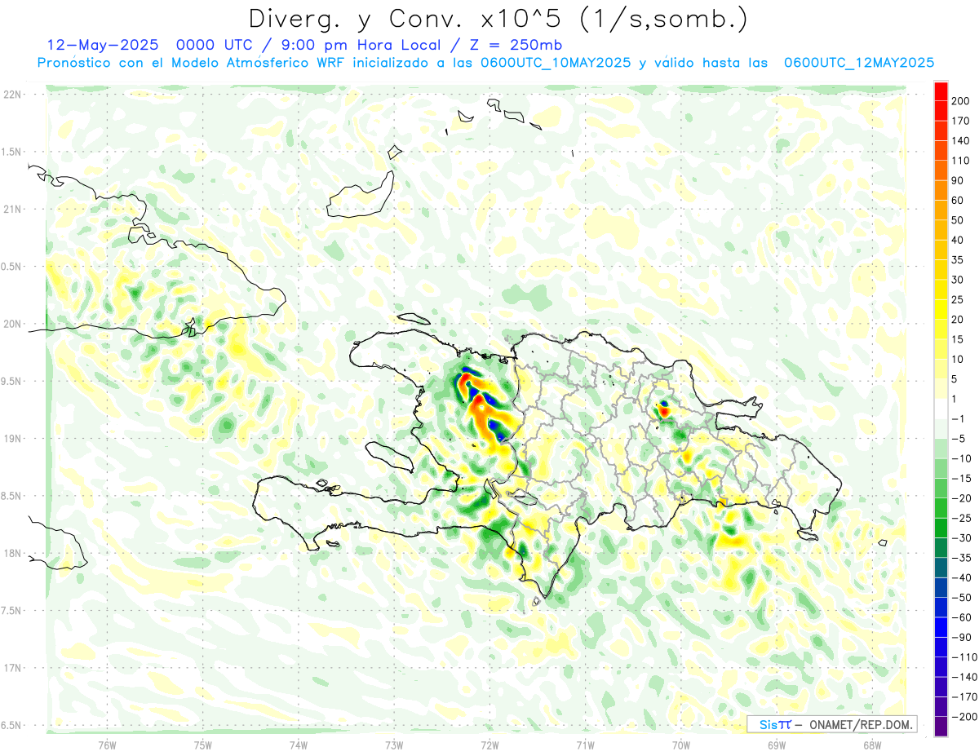Click the '-140' value on the color scale
This screenshot has height=756, width=979.
(x=963, y=677)
